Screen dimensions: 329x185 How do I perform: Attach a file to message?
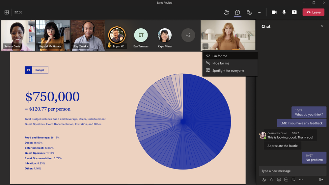(x=271, y=179)
